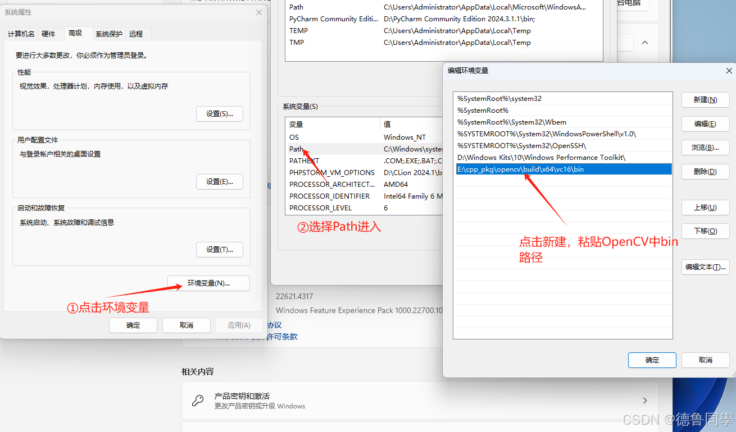Edit selected entry via 编辑(E)
Screen dimensions: 736x432
(x=705, y=124)
